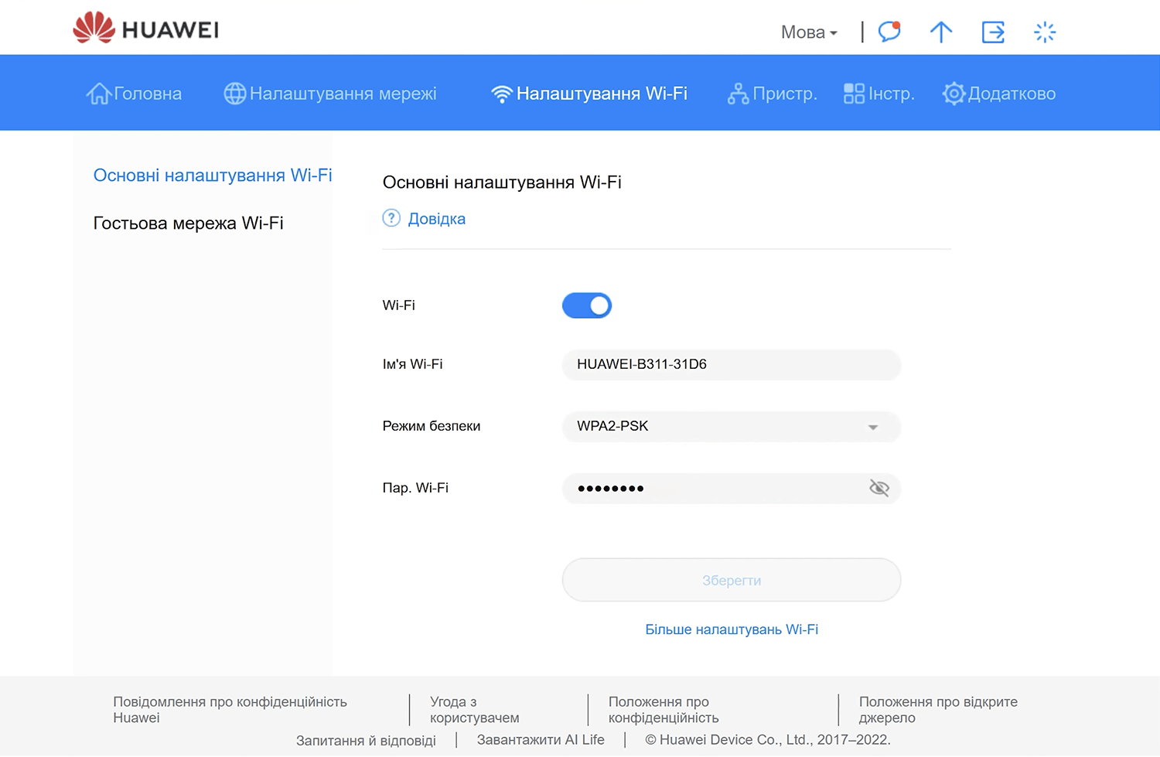Open Додатково advanced settings tab
Image resolution: width=1160 pixels, height=757 pixels.
tap(998, 94)
